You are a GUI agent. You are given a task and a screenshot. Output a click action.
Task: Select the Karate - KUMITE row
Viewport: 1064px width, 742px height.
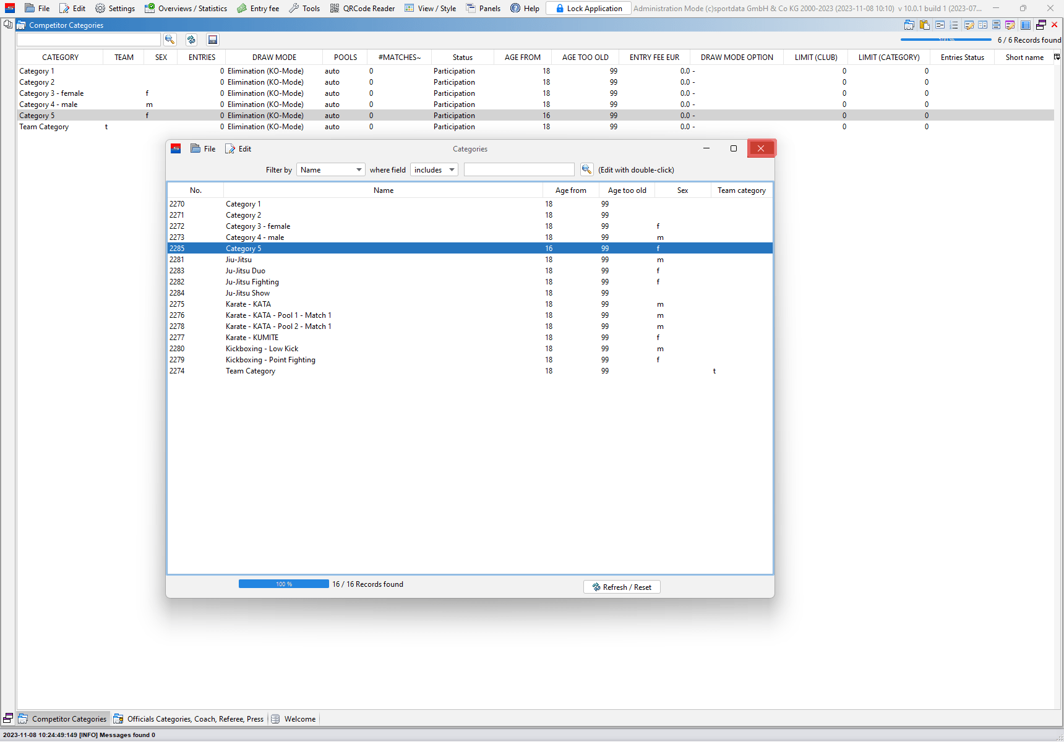(252, 338)
